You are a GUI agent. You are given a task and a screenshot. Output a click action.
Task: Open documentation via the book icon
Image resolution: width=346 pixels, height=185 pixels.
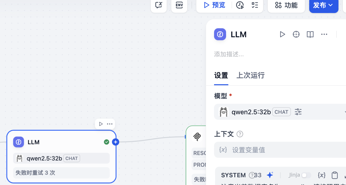[310, 34]
